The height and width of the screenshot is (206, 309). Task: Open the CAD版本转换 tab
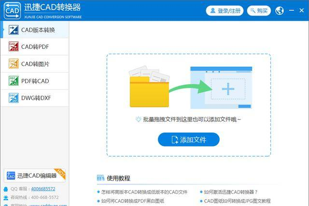[x=35, y=30]
